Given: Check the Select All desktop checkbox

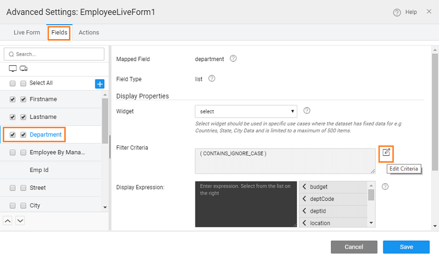Looking at the screenshot, I should pyautogui.click(x=12, y=84).
